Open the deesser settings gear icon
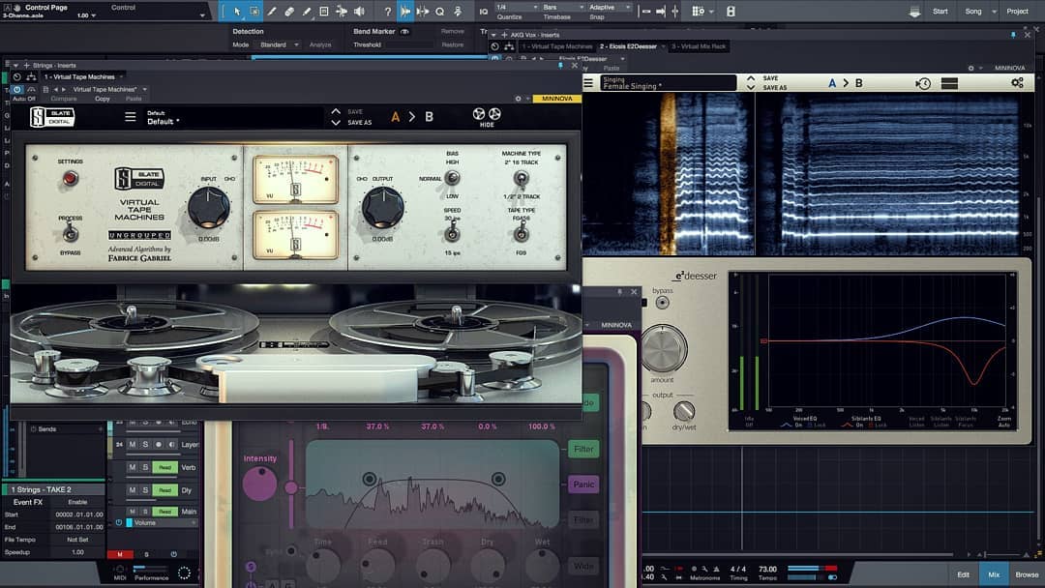Image resolution: width=1045 pixels, height=588 pixels. (x=1017, y=83)
